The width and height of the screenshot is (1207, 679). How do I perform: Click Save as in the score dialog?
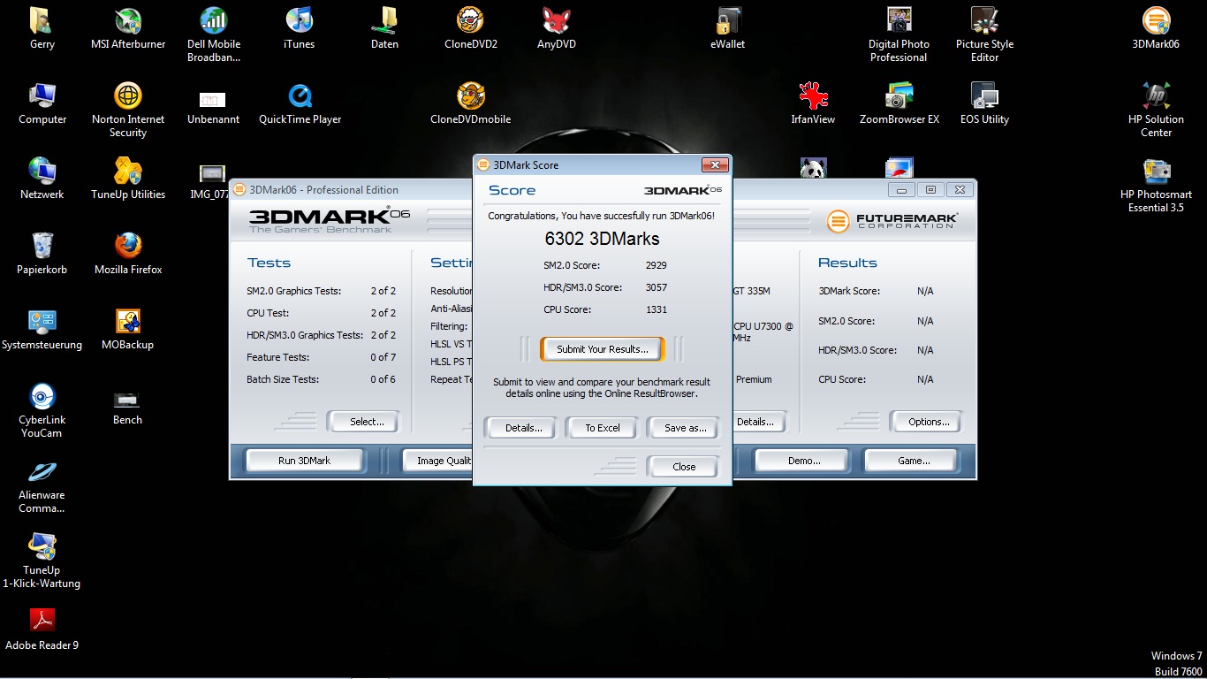tap(684, 428)
